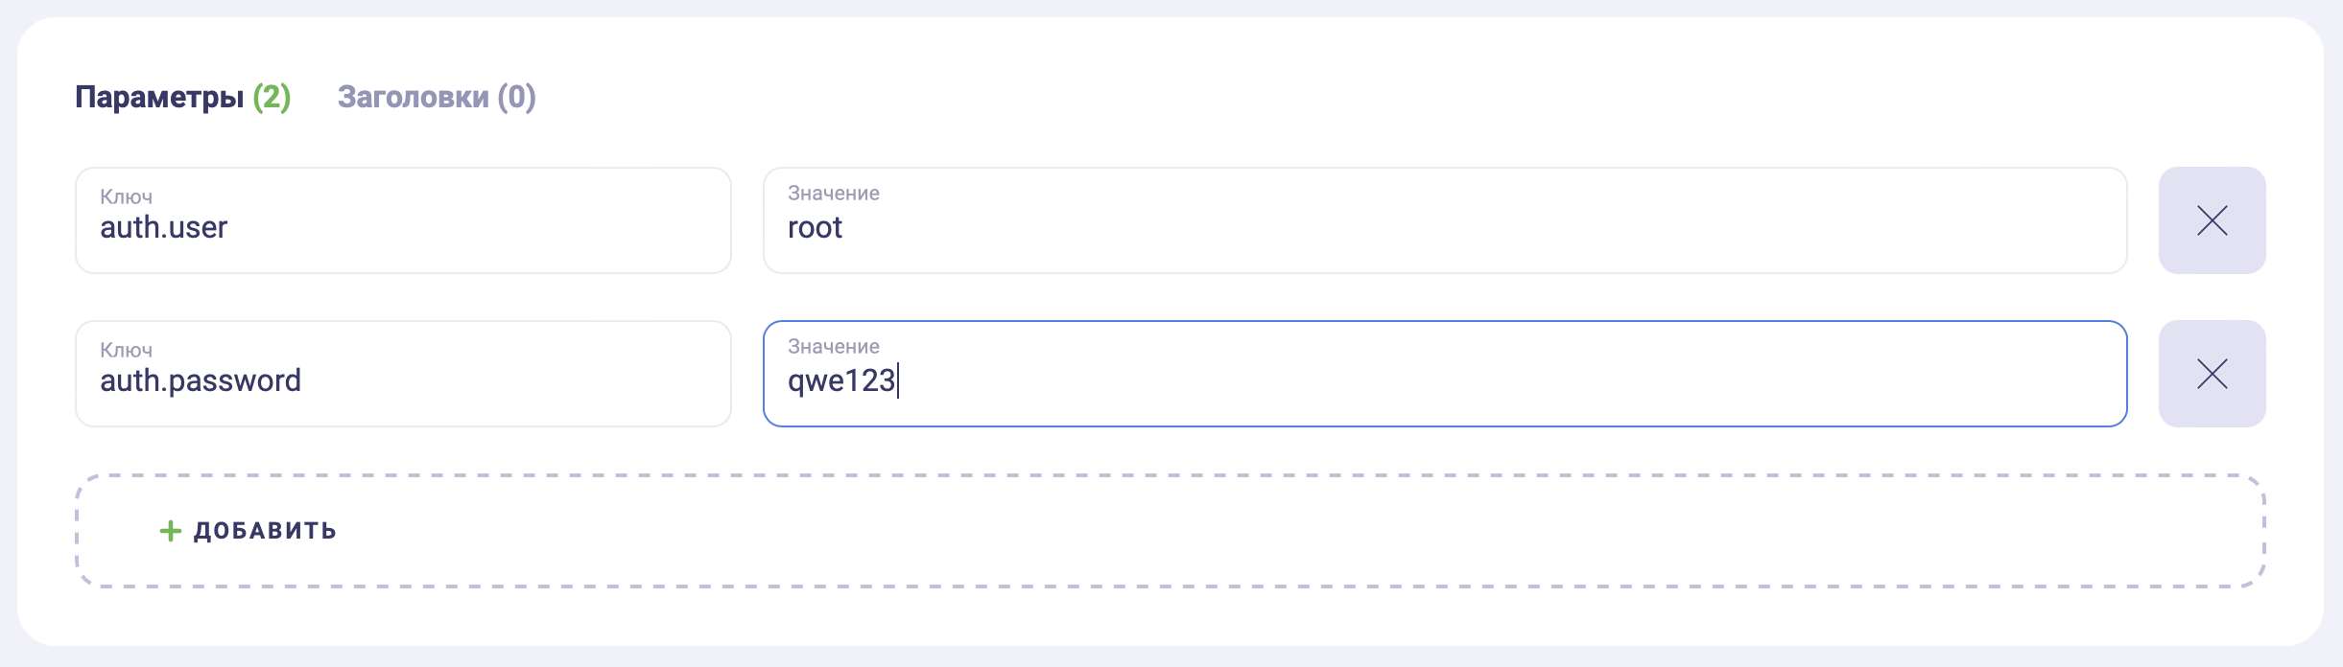Viewport: 2343px width, 667px height.
Task: Click the word auth.password in the key field
Action: [x=201, y=380]
